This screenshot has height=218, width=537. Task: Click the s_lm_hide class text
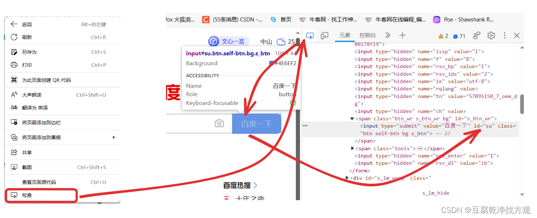(436, 193)
